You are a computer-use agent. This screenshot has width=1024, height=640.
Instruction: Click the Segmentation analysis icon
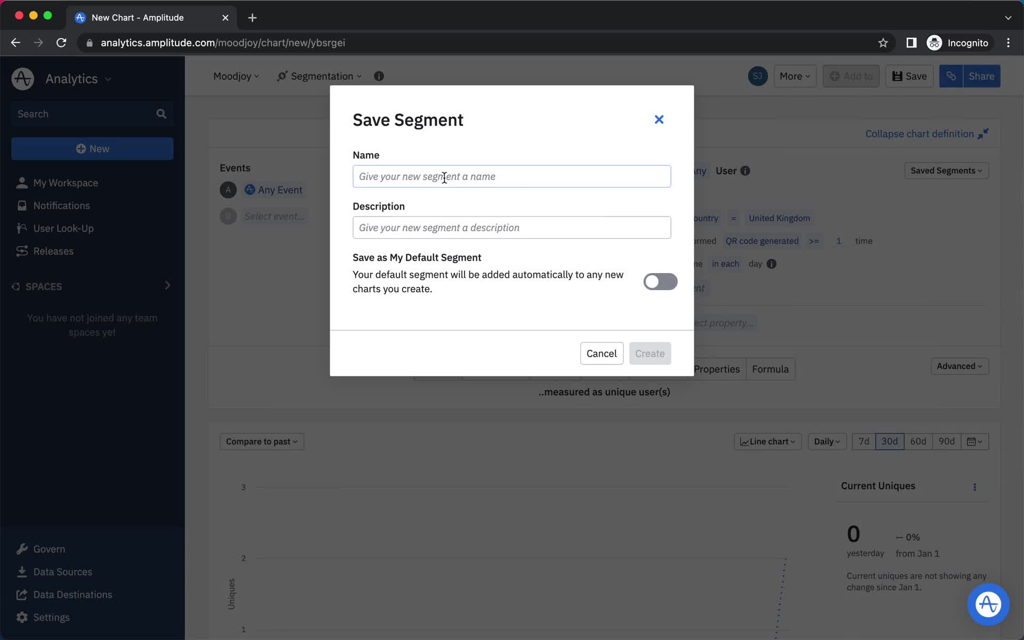click(x=281, y=76)
